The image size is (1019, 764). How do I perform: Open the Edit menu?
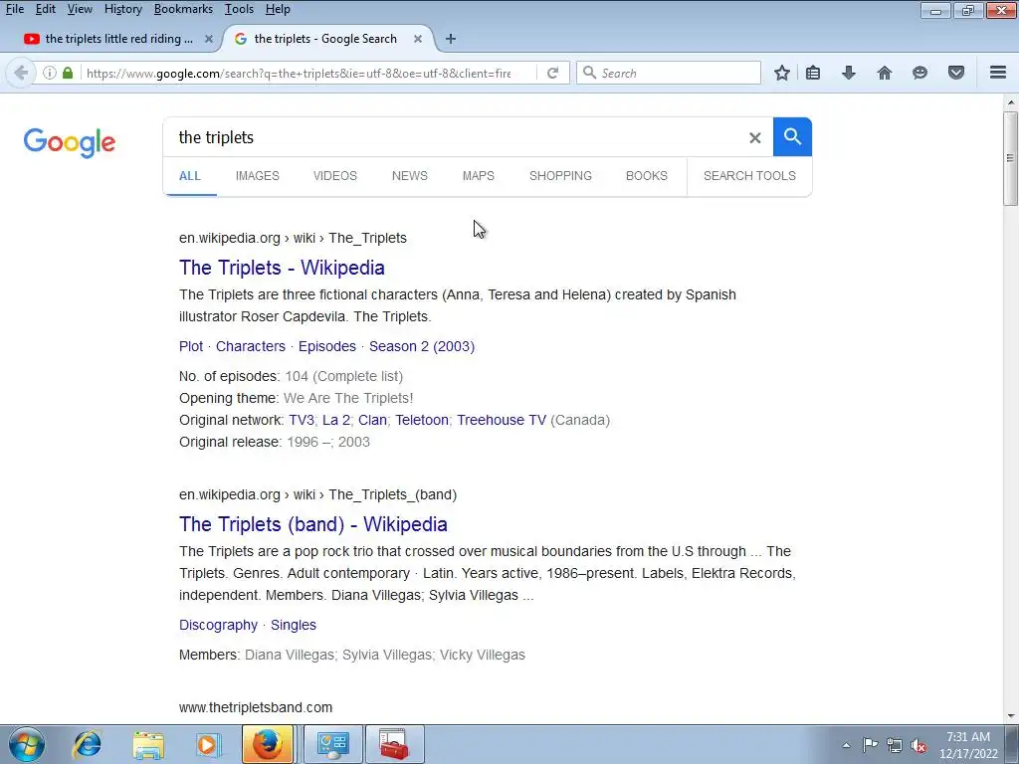(x=46, y=9)
